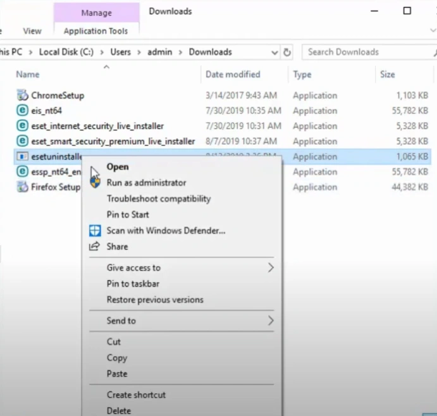Select Restore previous versions
The width and height of the screenshot is (437, 416).
point(155,300)
